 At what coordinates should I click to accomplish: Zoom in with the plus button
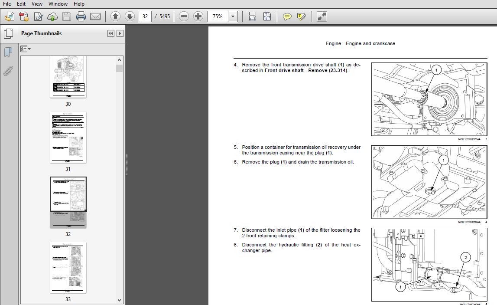198,16
